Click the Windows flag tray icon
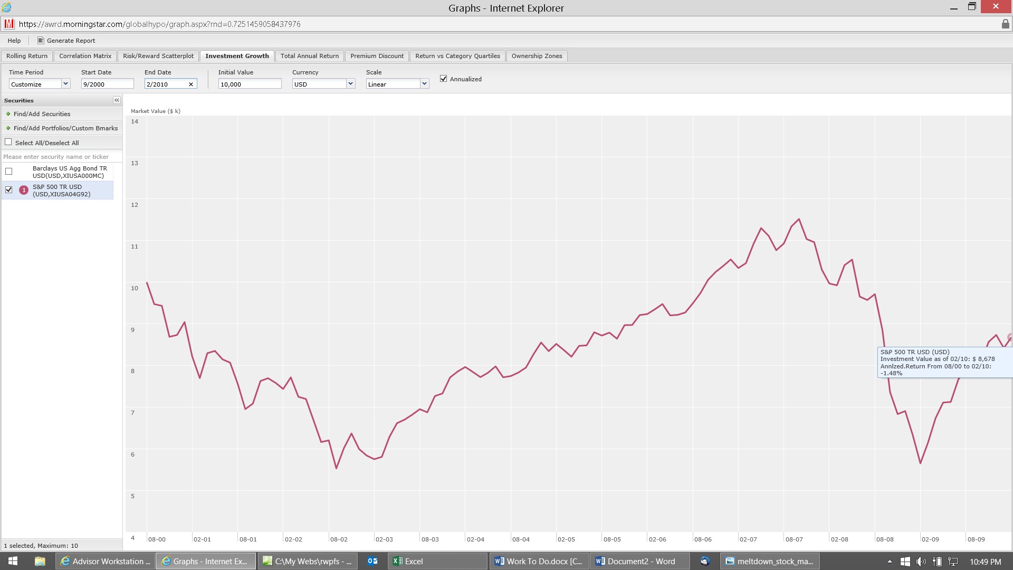 click(905, 562)
